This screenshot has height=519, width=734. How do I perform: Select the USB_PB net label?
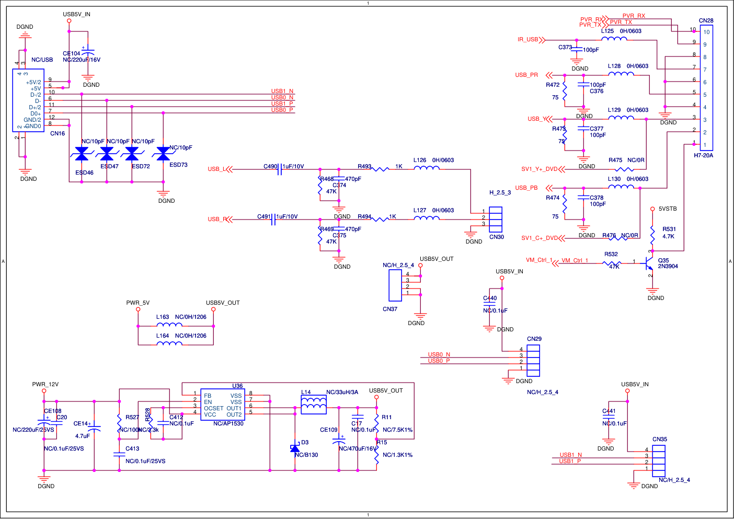click(x=526, y=188)
